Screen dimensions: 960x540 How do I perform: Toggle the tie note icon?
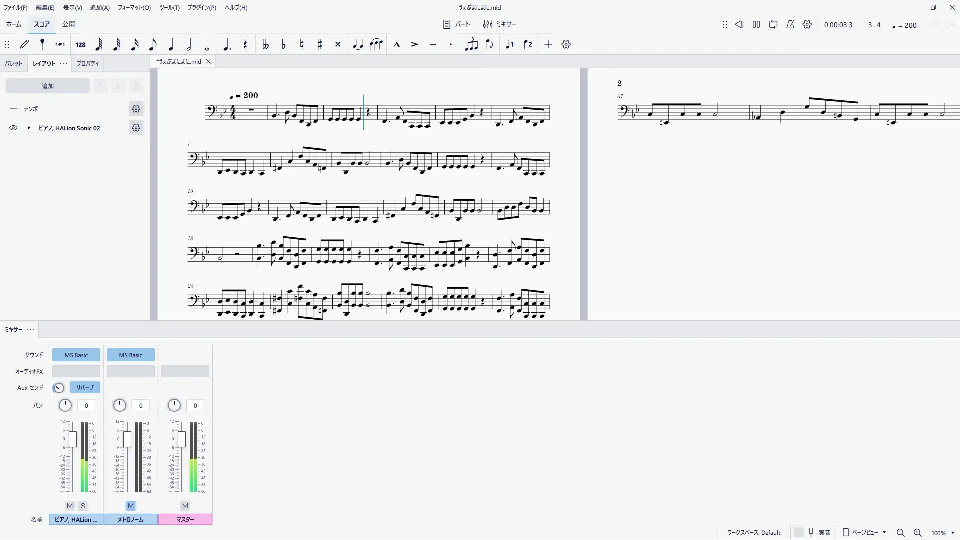tap(358, 45)
